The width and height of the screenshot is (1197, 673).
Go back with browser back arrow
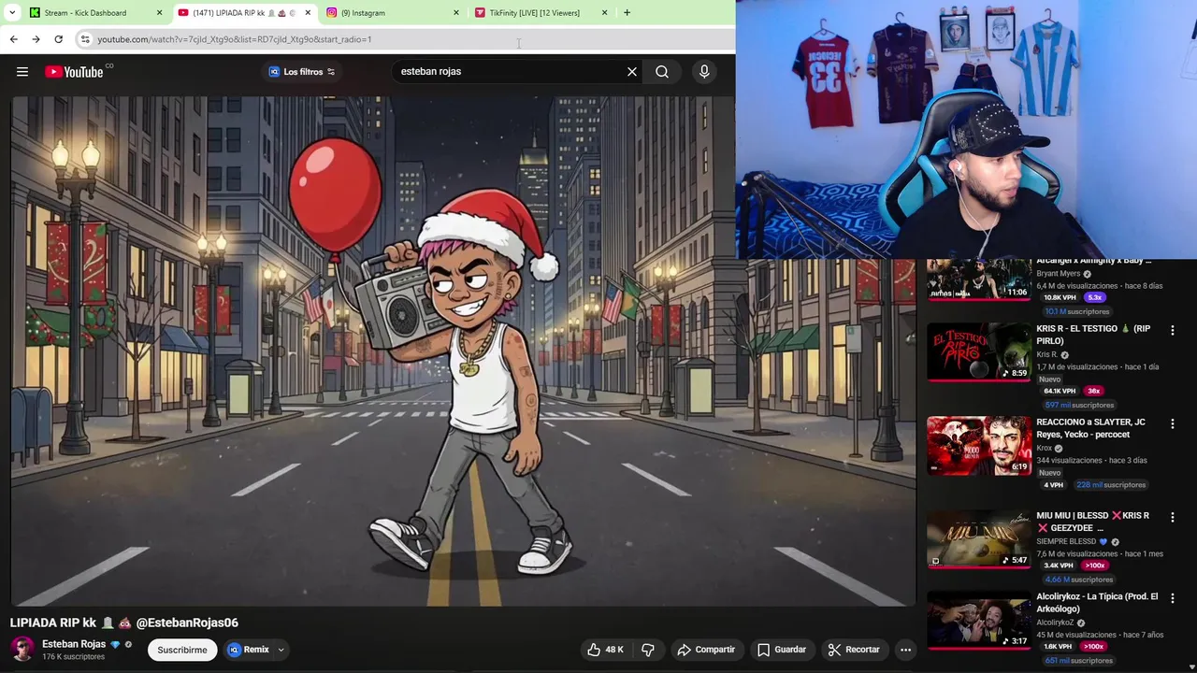click(x=13, y=39)
